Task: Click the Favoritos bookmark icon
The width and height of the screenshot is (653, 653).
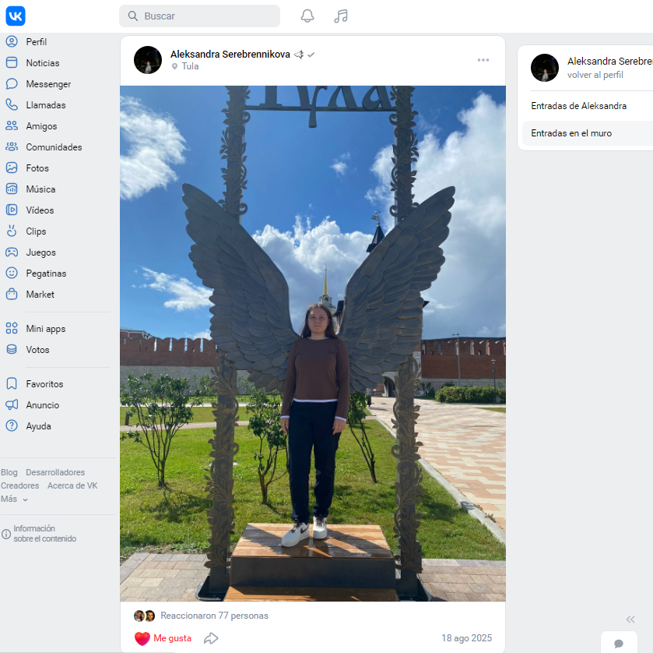Action: click(x=12, y=383)
